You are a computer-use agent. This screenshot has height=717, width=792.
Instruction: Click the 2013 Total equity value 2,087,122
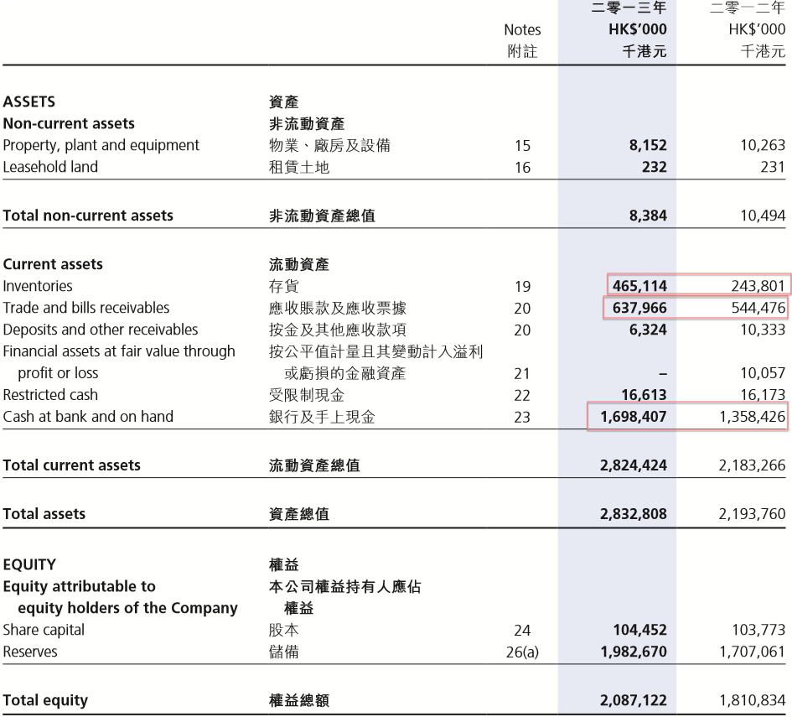click(x=633, y=700)
